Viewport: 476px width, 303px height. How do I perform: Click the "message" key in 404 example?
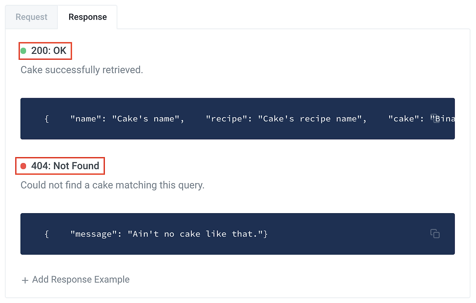[94, 234]
